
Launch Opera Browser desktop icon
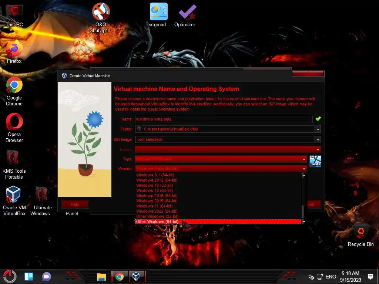(14, 128)
